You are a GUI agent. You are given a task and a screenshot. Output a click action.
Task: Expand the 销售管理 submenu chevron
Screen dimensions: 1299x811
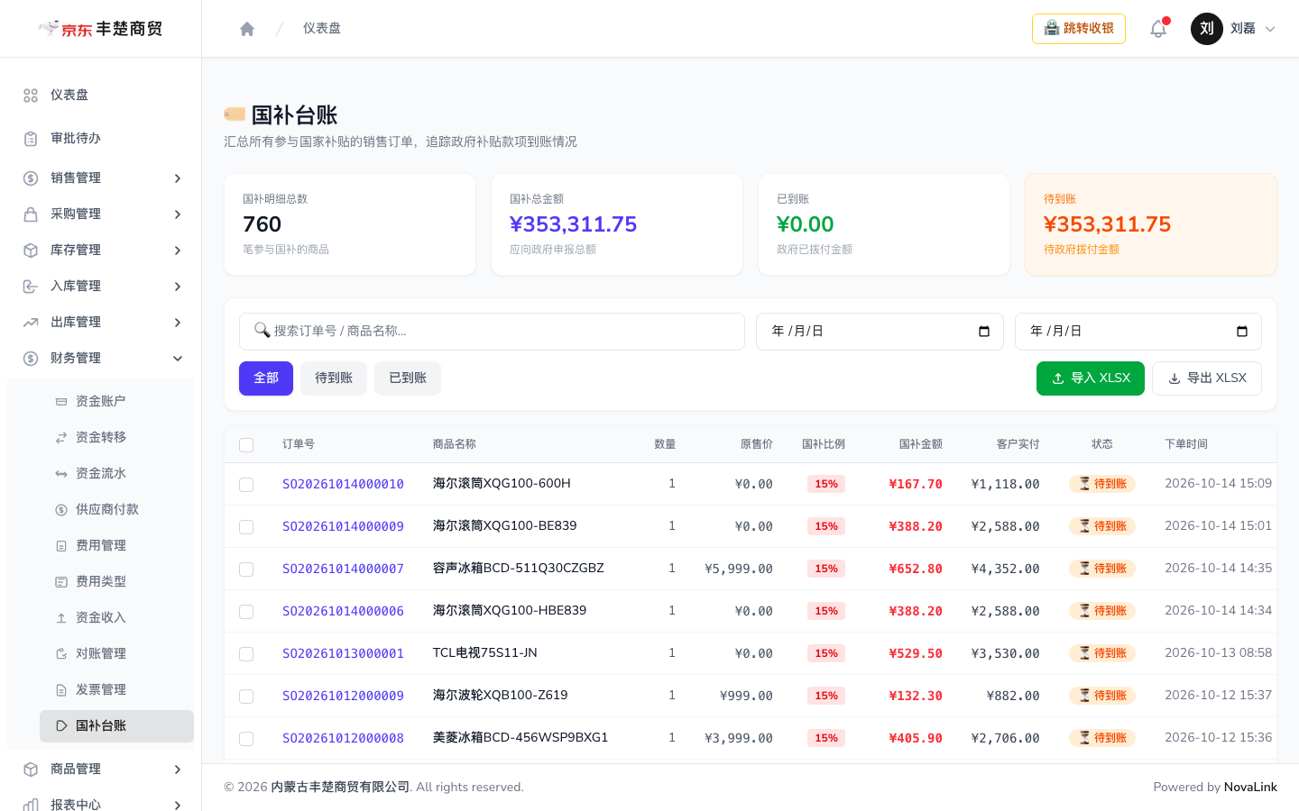pyautogui.click(x=178, y=178)
